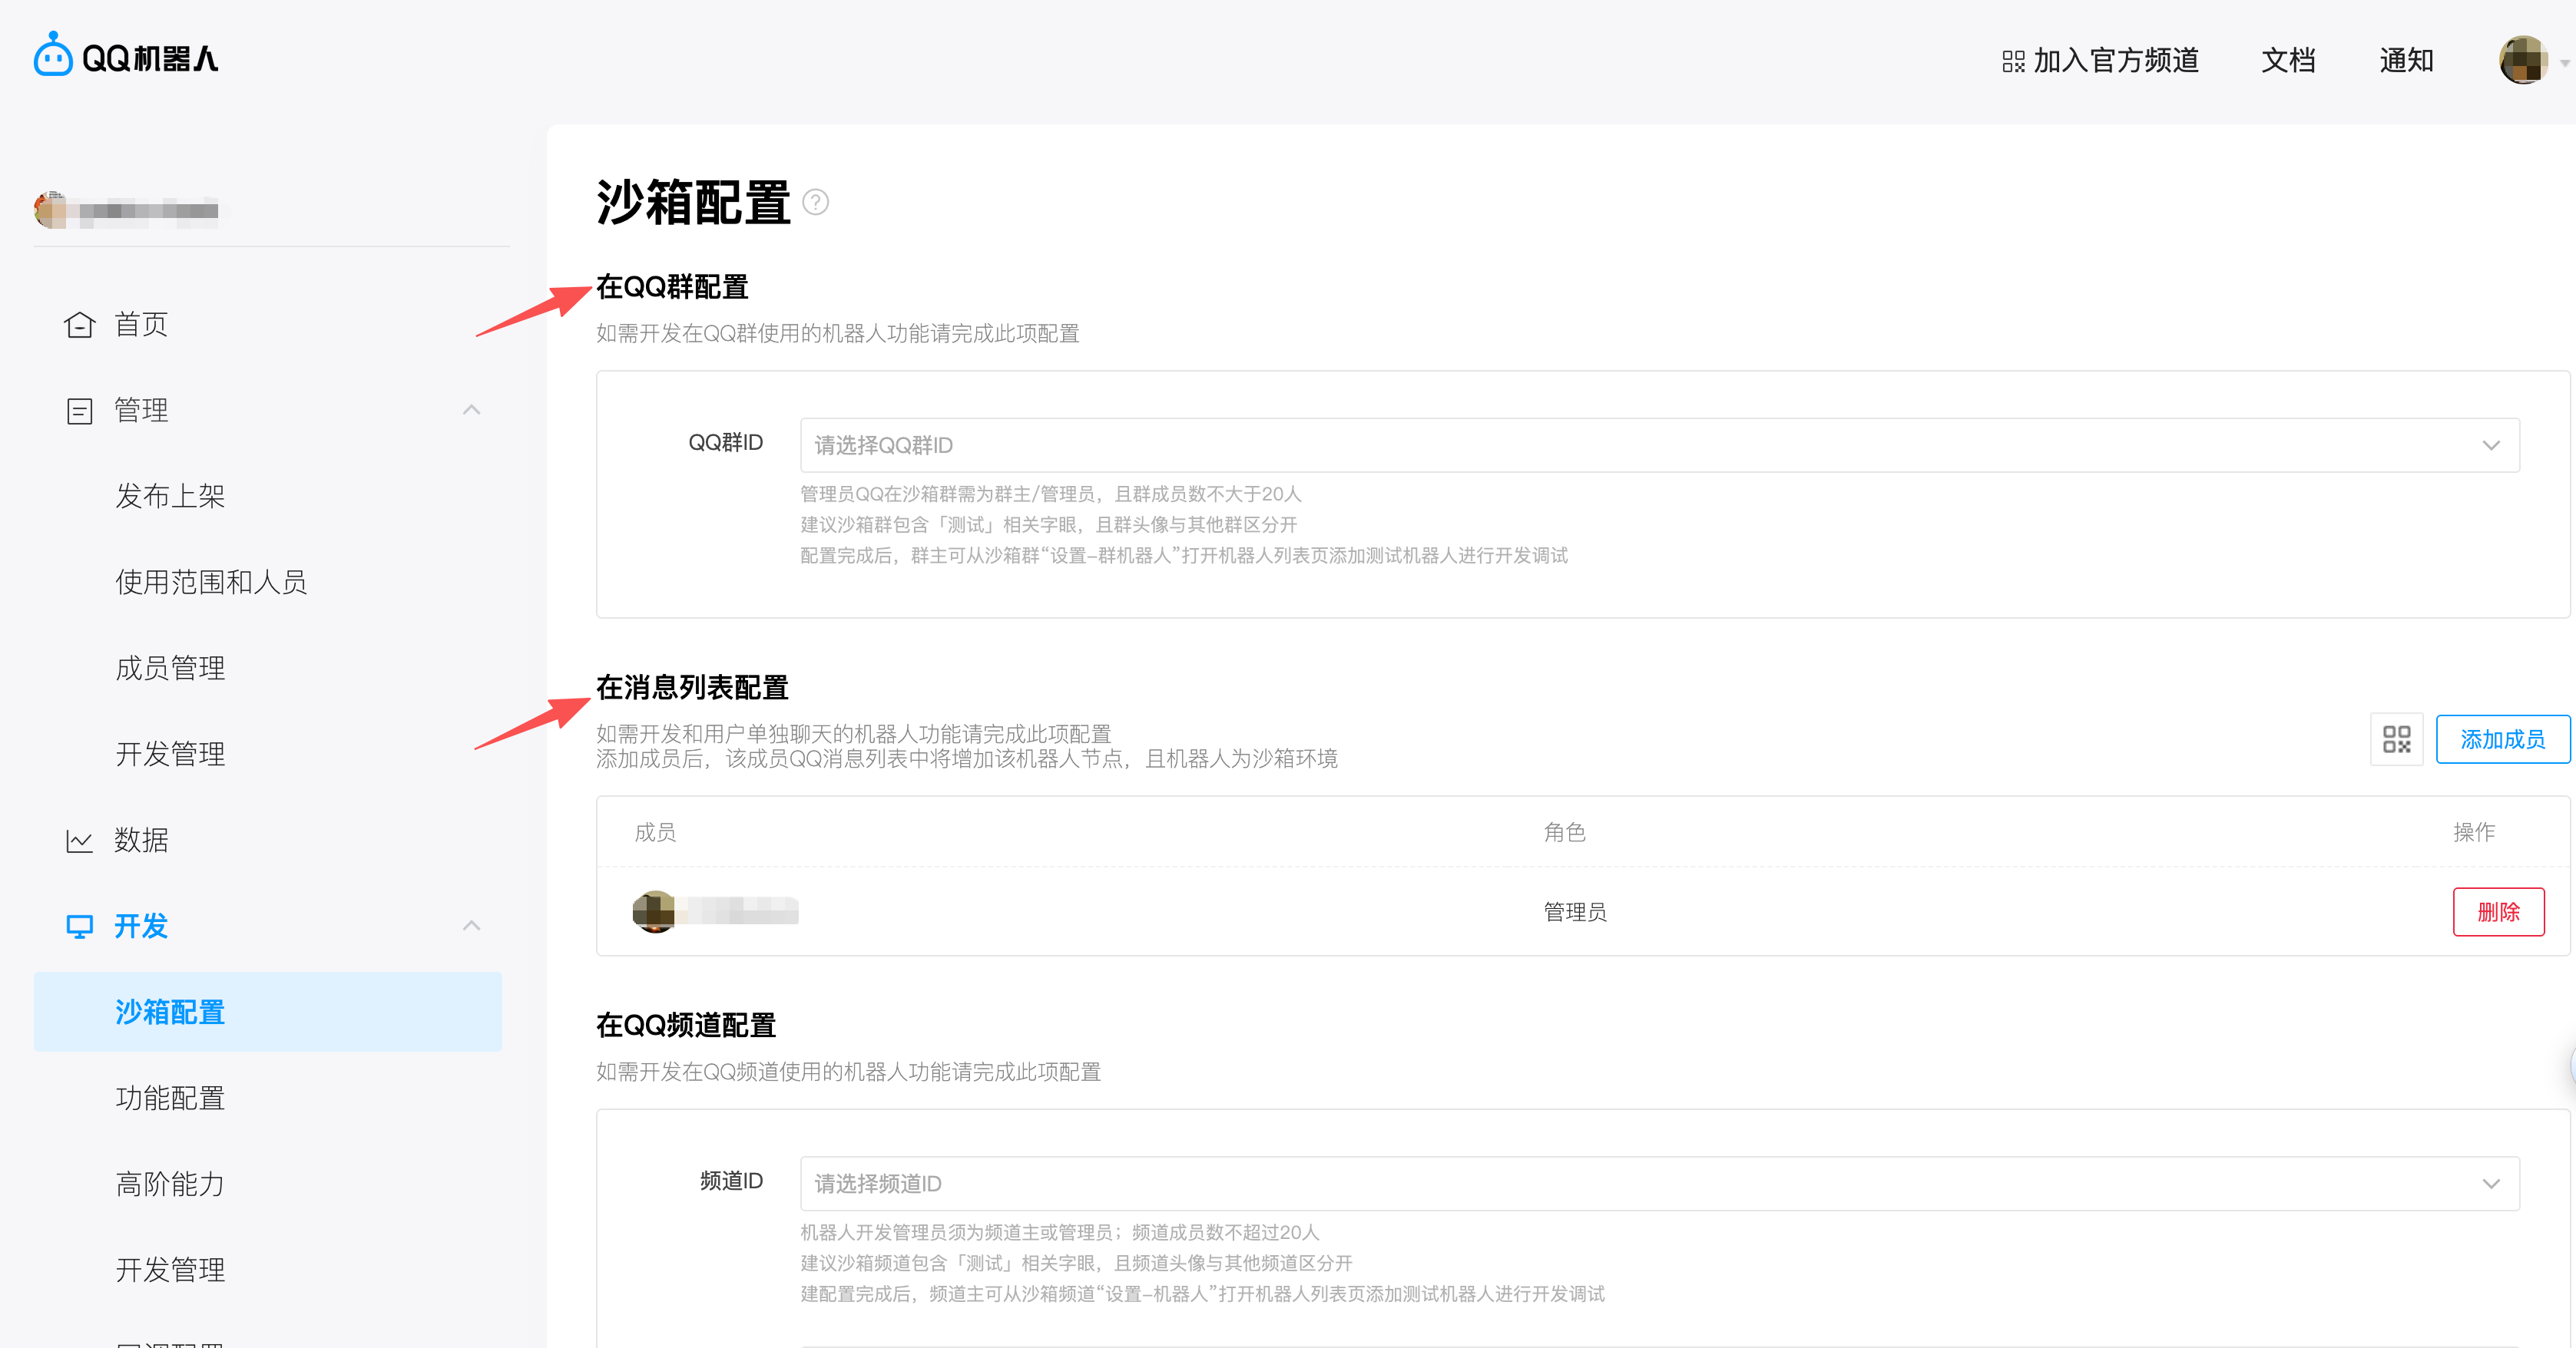This screenshot has height=1348, width=2576.
Task: Click the 管理 document icon in sidebar
Action: [x=79, y=410]
